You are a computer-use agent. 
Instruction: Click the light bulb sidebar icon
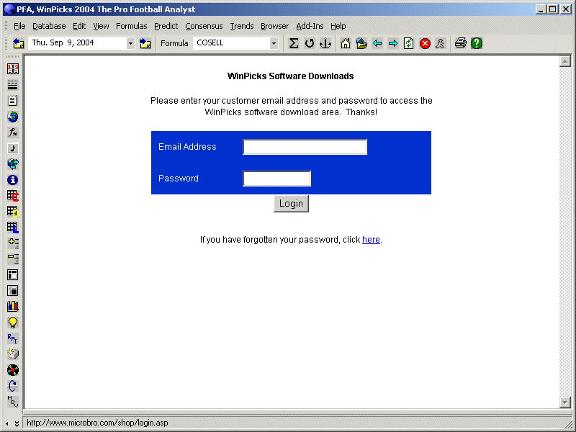coord(13,322)
